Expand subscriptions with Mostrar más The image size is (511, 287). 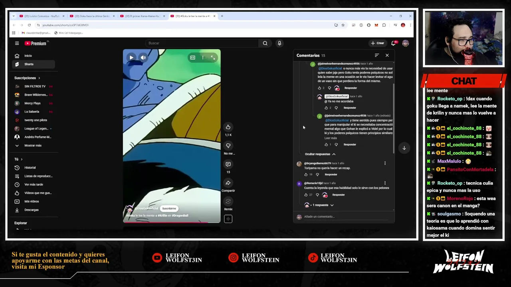pyautogui.click(x=34, y=145)
